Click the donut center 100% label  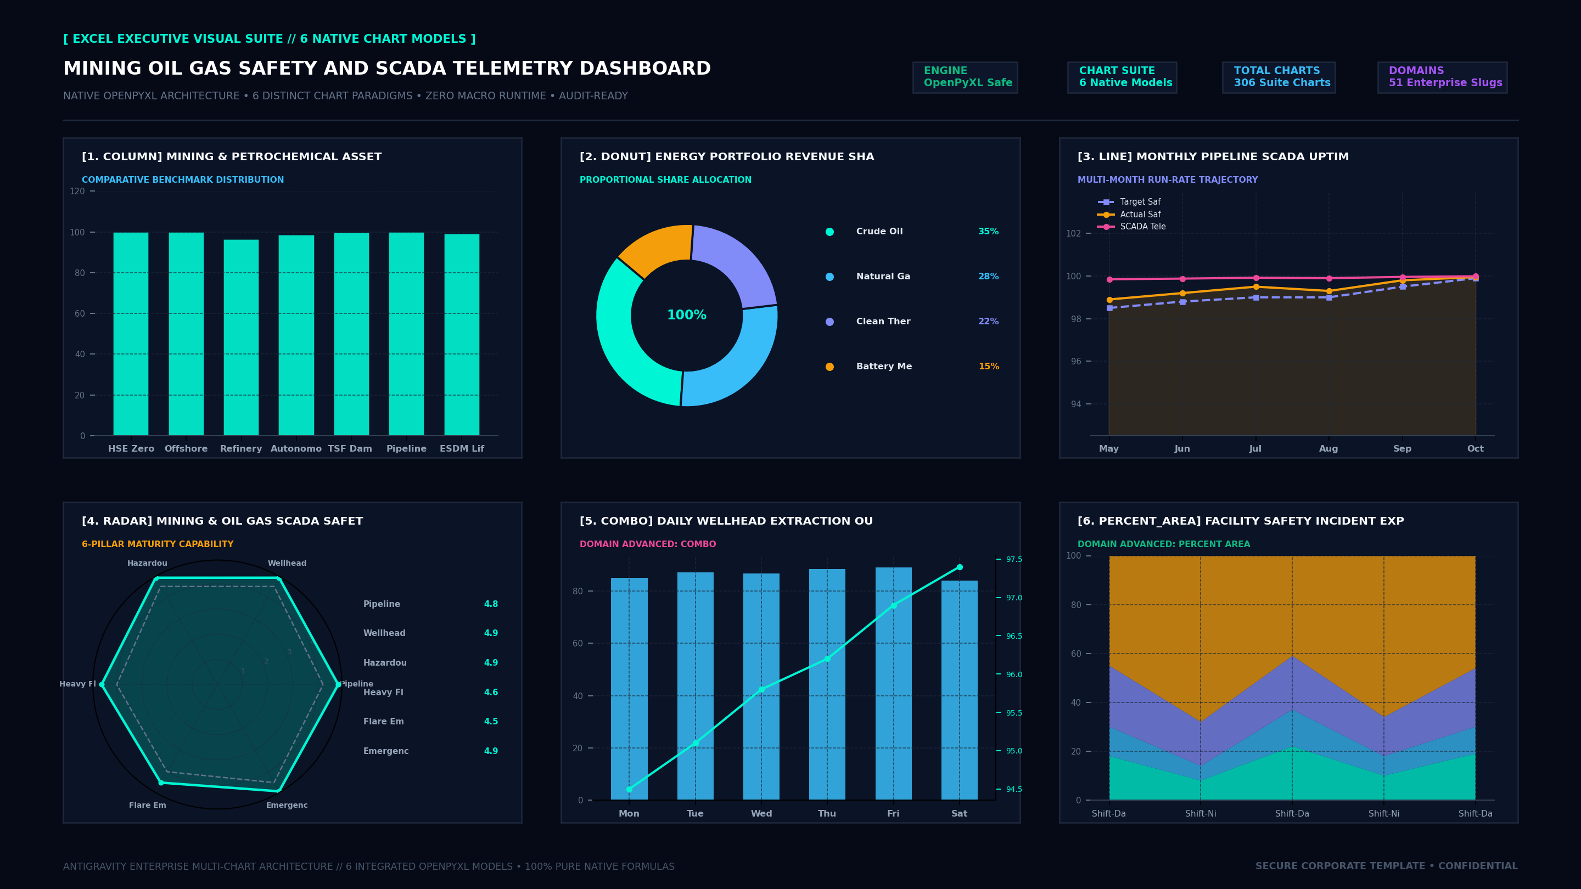pos(687,316)
